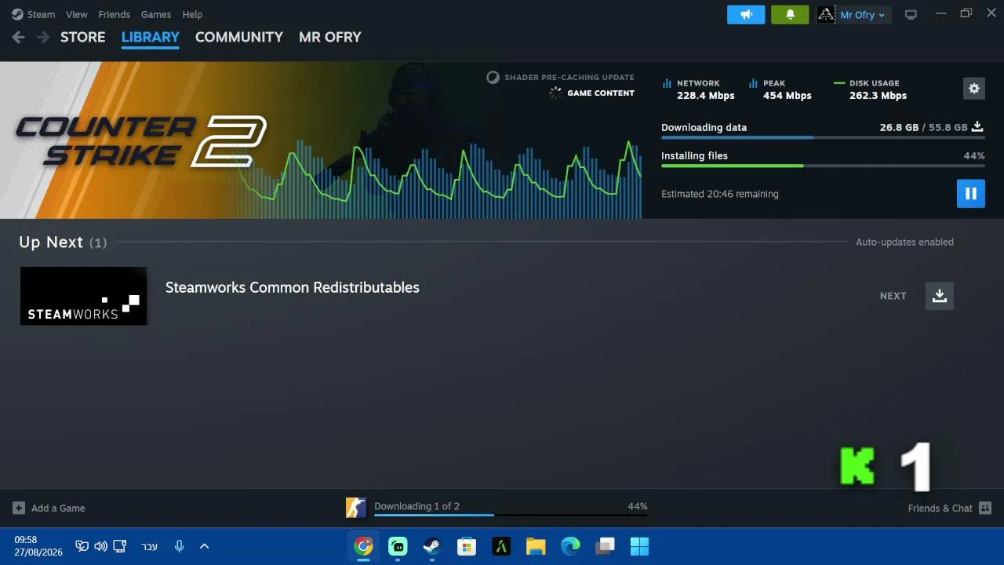Open Google Chrome from the taskbar

click(x=363, y=546)
